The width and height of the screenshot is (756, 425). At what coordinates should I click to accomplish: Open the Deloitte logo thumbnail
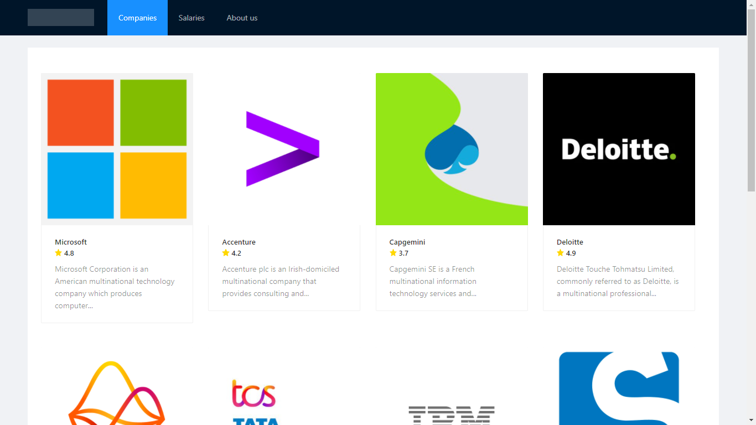point(619,149)
